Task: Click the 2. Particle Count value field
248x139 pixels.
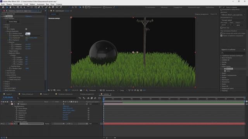Action: [28, 34]
